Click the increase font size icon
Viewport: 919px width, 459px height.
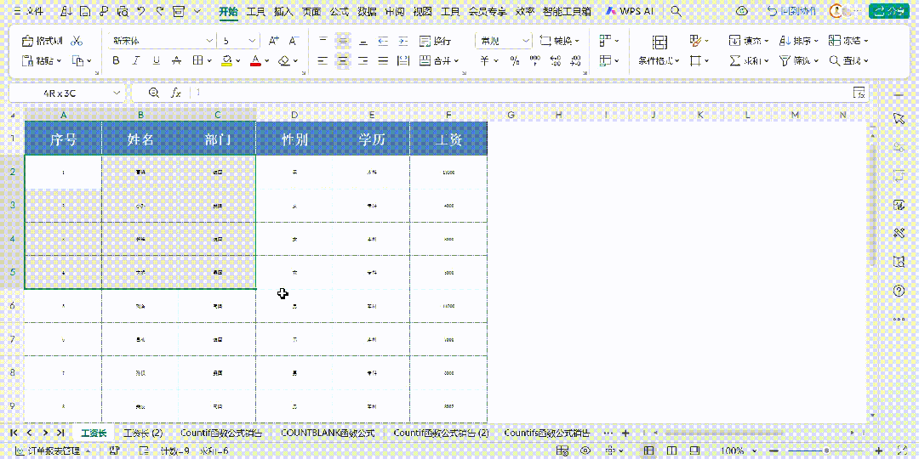click(273, 41)
